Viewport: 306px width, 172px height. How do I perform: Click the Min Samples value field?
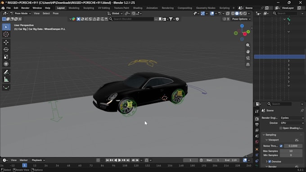291,155
